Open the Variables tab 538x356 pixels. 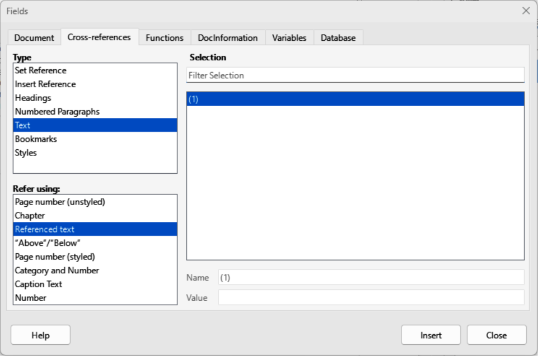click(289, 38)
